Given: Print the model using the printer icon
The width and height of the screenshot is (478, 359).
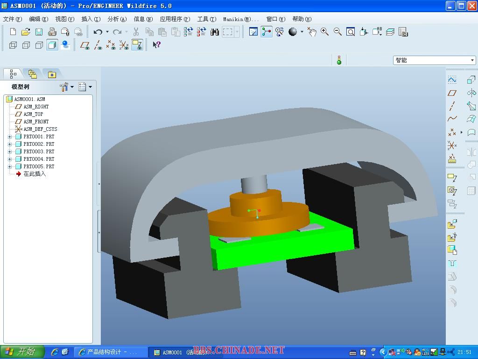Looking at the screenshot, I should click(52, 32).
